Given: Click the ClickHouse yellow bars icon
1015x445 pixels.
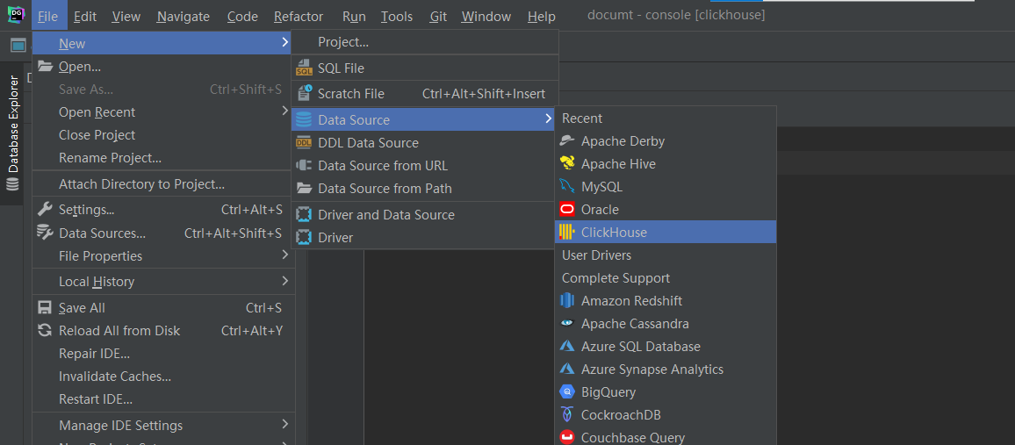Looking at the screenshot, I should pyautogui.click(x=567, y=233).
